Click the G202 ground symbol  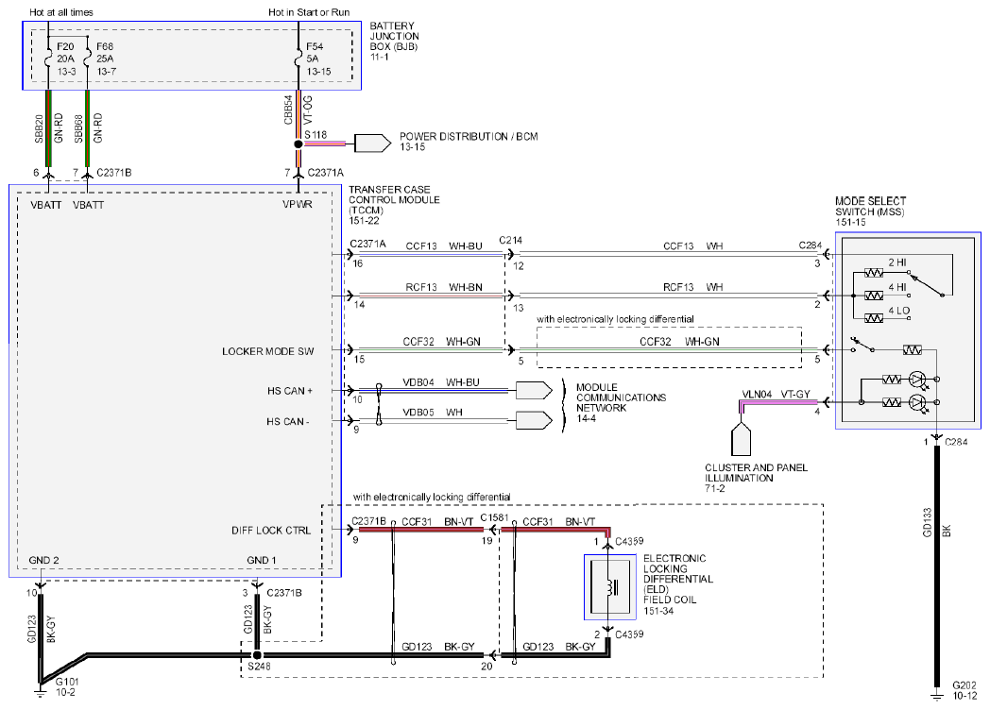936,696
